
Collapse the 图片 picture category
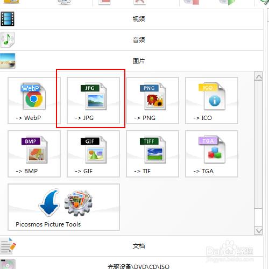(x=132, y=61)
